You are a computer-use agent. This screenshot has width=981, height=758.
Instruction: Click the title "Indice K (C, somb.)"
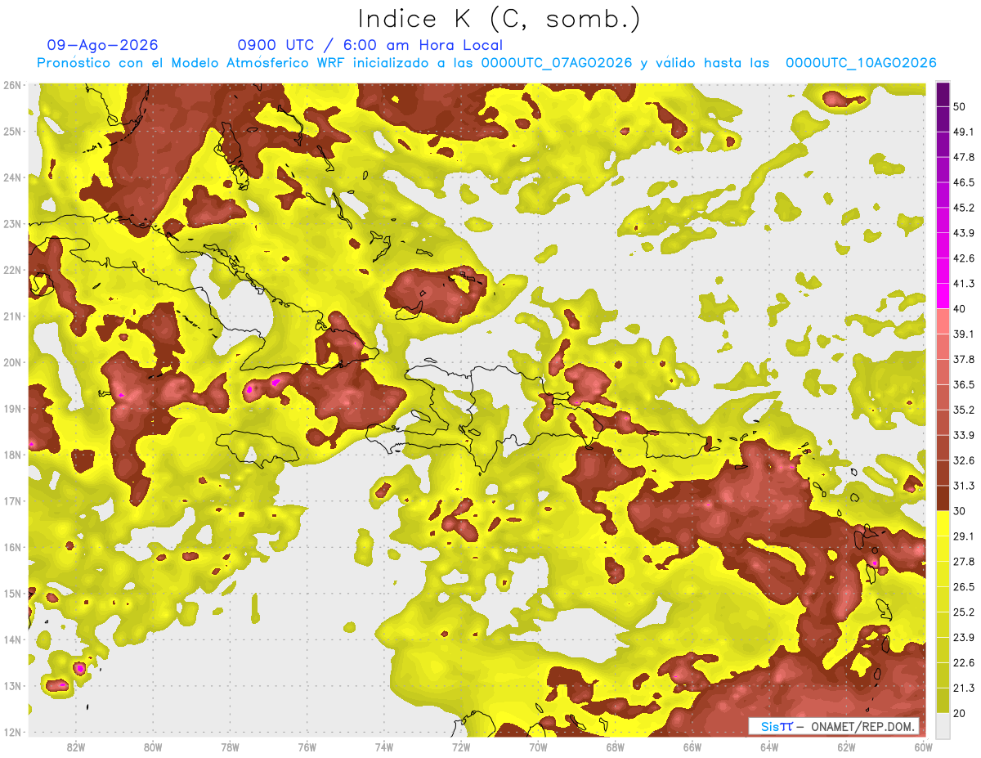click(x=499, y=19)
